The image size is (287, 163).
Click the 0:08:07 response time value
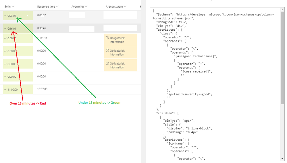coord(42,15)
